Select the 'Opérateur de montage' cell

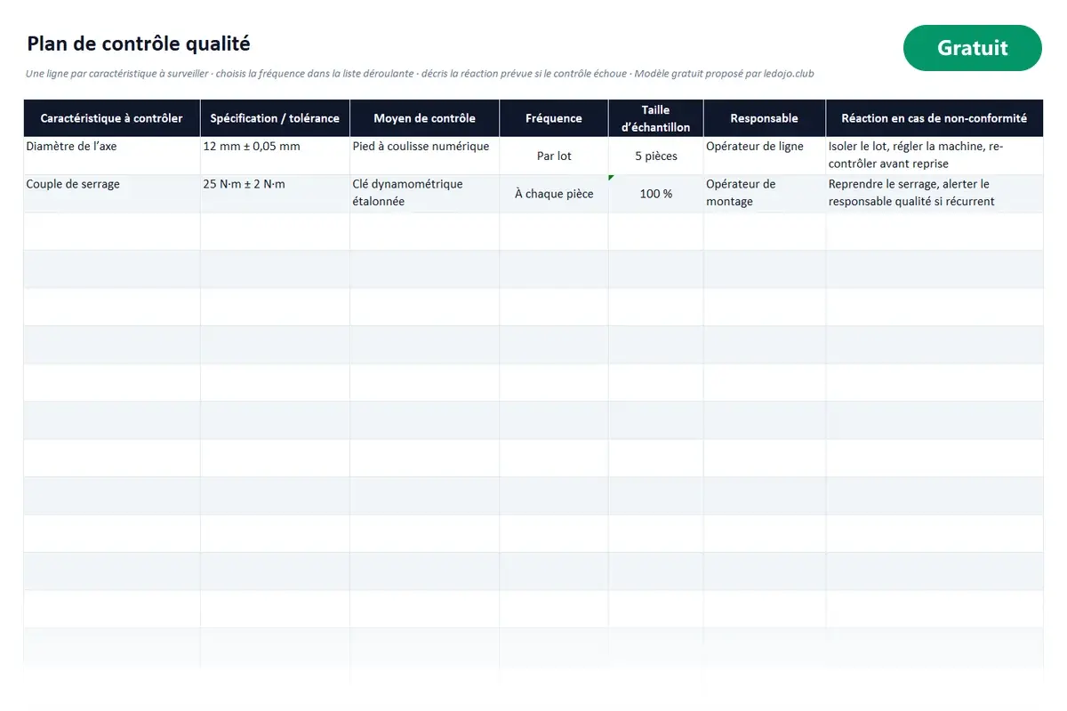tap(765, 194)
